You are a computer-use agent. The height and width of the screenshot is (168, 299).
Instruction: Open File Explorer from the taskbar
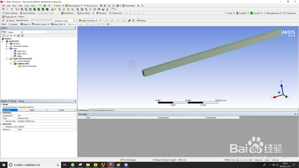(88, 165)
